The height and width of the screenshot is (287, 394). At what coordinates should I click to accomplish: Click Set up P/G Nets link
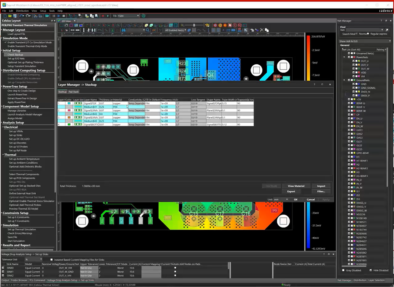[16, 58]
